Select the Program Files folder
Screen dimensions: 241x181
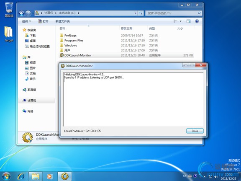pos(74,41)
